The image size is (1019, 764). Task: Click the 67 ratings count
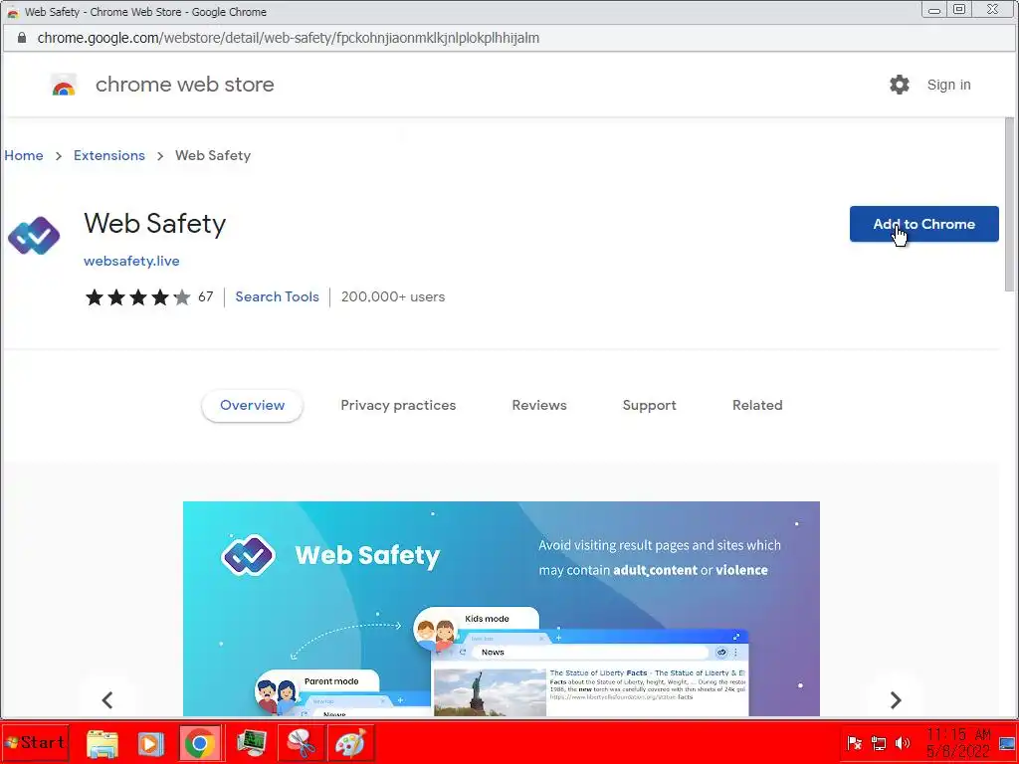pos(206,296)
